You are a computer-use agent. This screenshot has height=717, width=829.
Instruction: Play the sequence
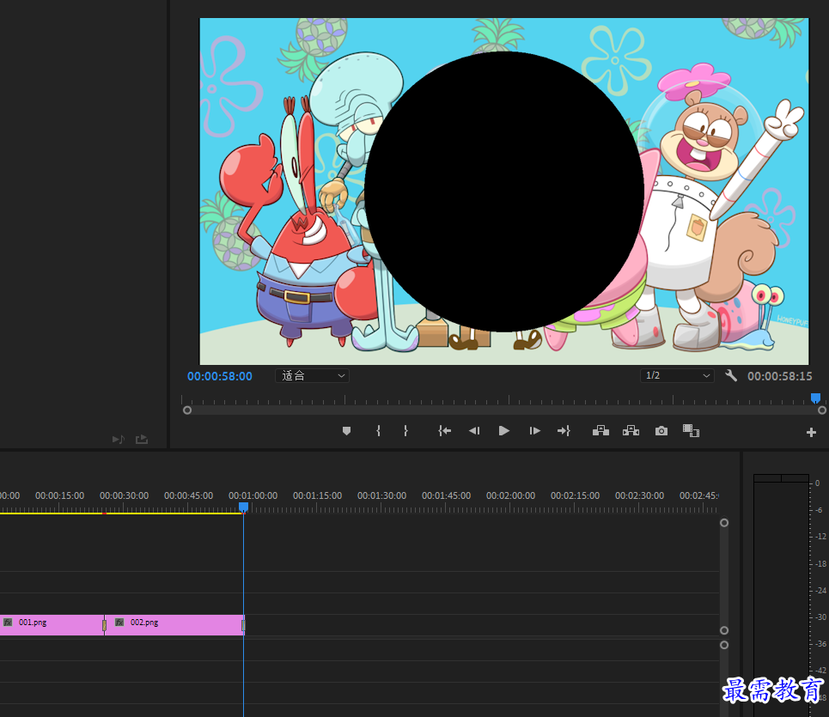pos(504,431)
